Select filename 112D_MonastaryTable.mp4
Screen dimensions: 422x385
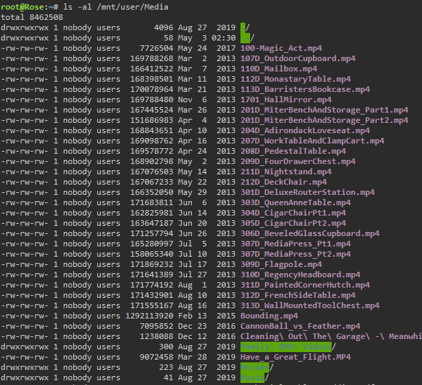(x=295, y=79)
